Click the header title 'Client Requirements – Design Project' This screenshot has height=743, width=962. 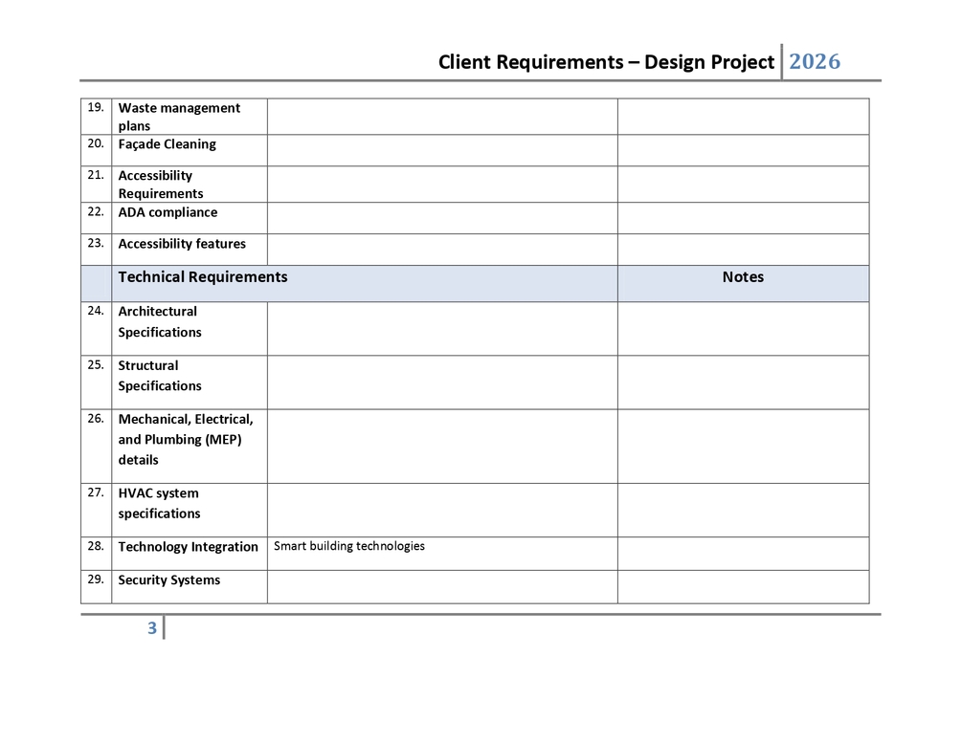pyautogui.click(x=606, y=62)
